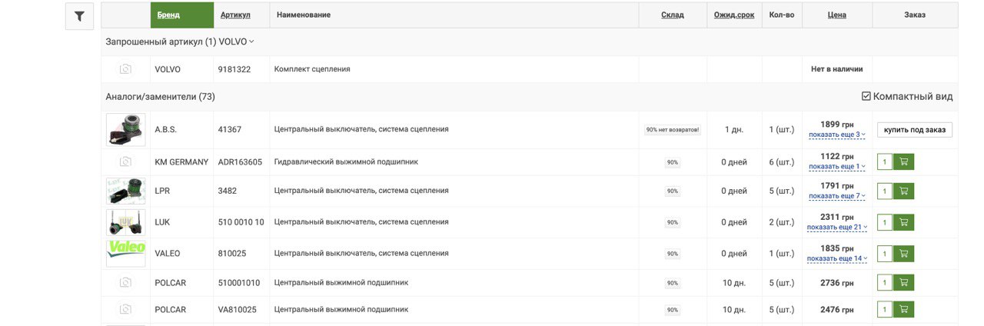Add POLCAR 510001010 to cart
Image resolution: width=984 pixels, height=326 pixels.
[903, 283]
